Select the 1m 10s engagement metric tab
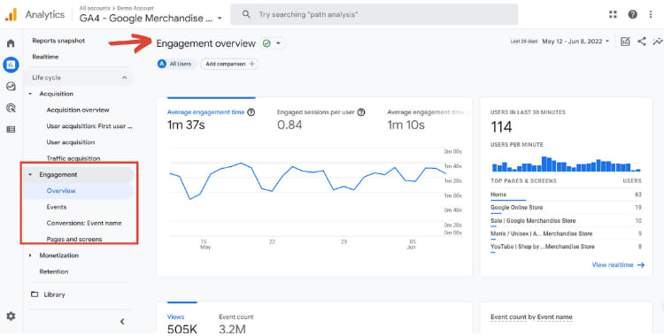This screenshot has height=336, width=664. [427, 119]
